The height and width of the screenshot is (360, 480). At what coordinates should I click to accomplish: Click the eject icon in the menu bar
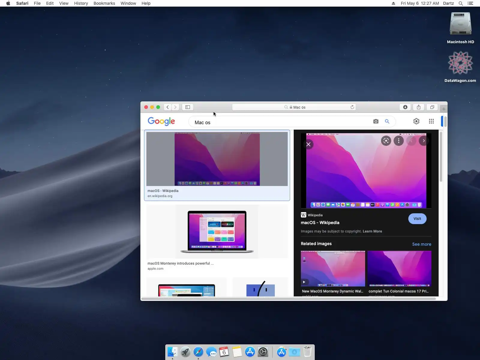[393, 3]
